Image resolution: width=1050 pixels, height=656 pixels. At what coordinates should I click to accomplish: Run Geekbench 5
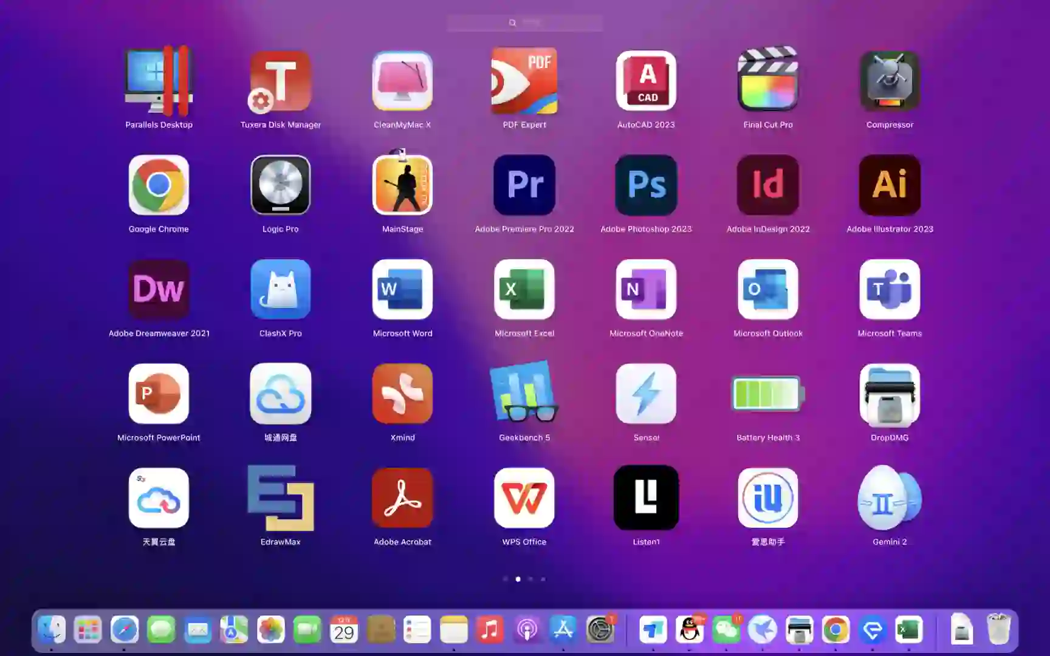(x=524, y=394)
